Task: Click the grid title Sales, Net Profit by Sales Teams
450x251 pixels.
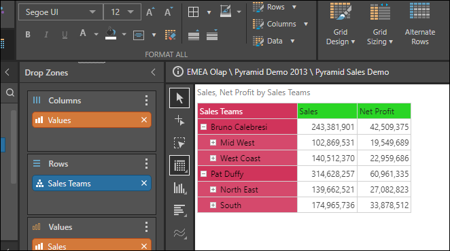Action: click(254, 93)
